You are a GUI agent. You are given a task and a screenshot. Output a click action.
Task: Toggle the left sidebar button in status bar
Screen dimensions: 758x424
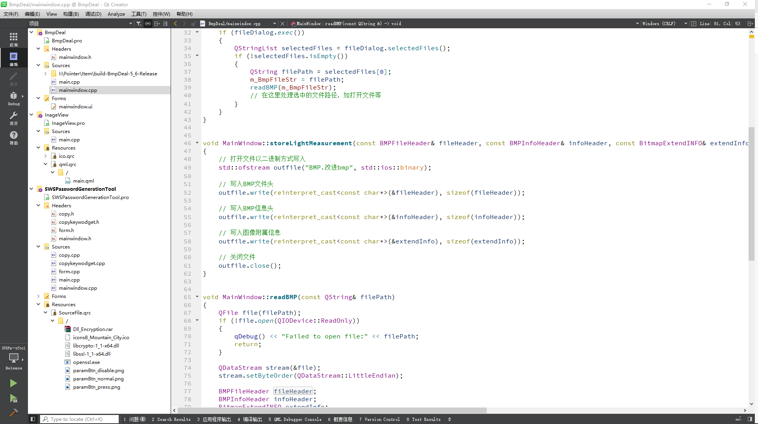pos(33,419)
